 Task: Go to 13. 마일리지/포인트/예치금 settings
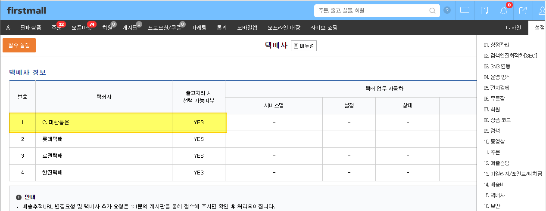513,174
